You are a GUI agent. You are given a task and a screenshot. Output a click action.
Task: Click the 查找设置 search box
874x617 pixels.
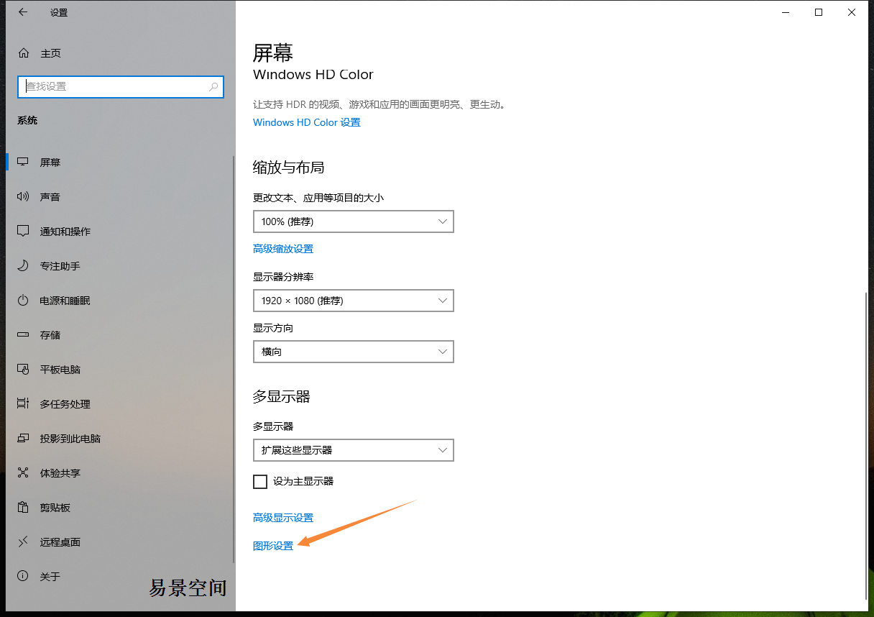click(121, 86)
